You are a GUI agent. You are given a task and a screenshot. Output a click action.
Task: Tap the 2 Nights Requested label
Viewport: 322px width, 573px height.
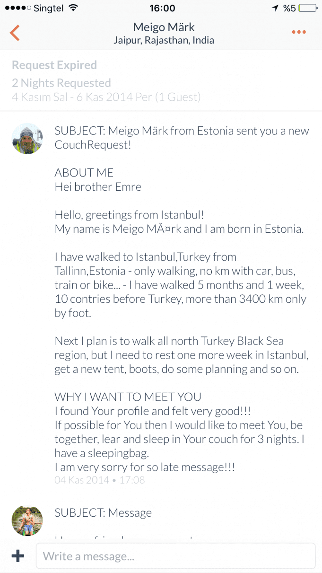pyautogui.click(x=61, y=83)
